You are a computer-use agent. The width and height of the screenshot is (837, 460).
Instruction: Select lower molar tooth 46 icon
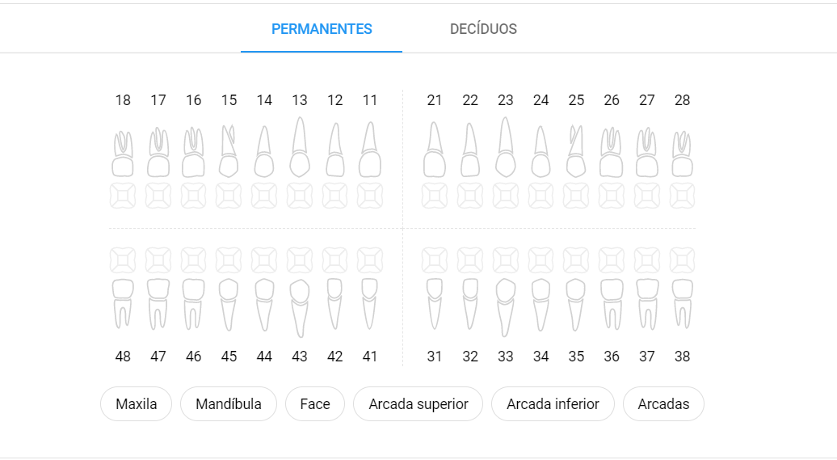[x=193, y=304]
